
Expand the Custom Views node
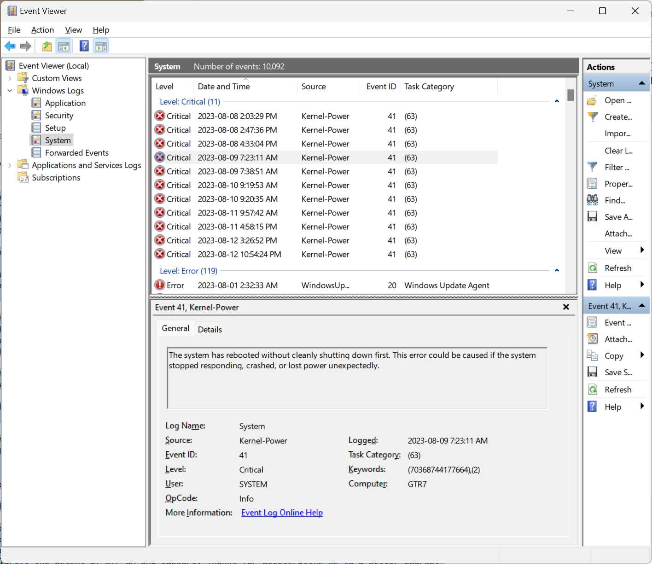tap(10, 78)
